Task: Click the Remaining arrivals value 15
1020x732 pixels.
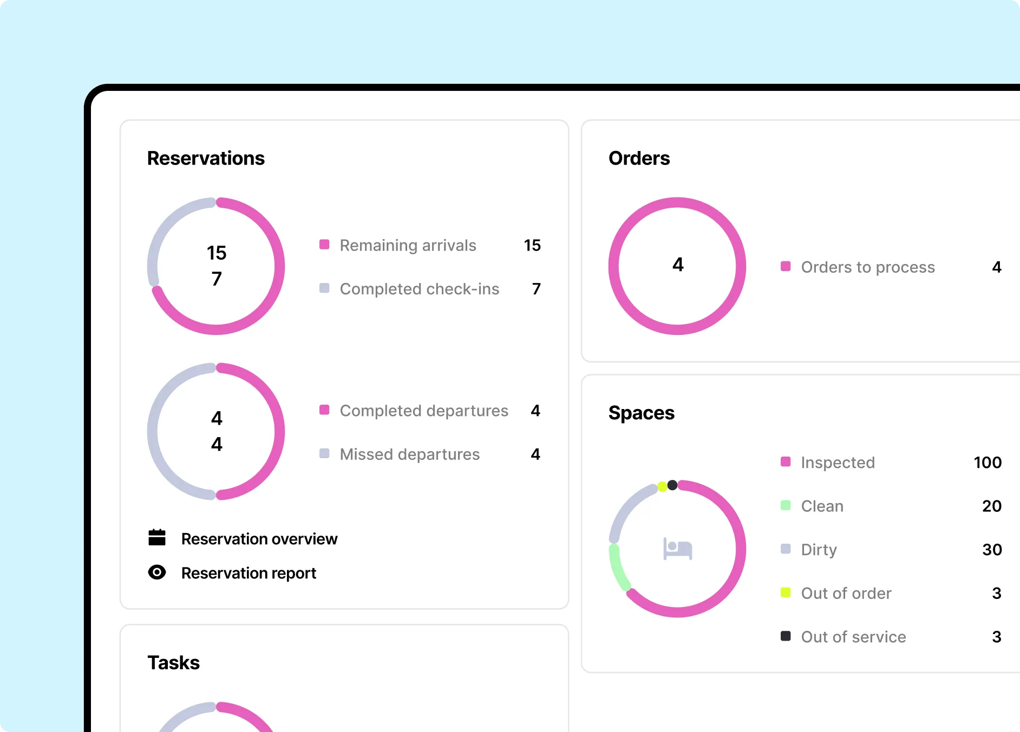Action: (532, 245)
